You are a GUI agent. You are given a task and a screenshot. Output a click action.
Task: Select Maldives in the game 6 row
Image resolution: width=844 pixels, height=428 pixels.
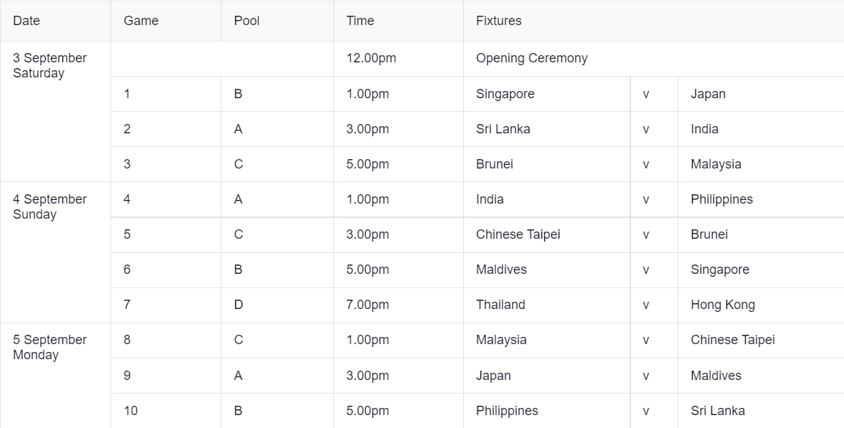click(x=501, y=270)
